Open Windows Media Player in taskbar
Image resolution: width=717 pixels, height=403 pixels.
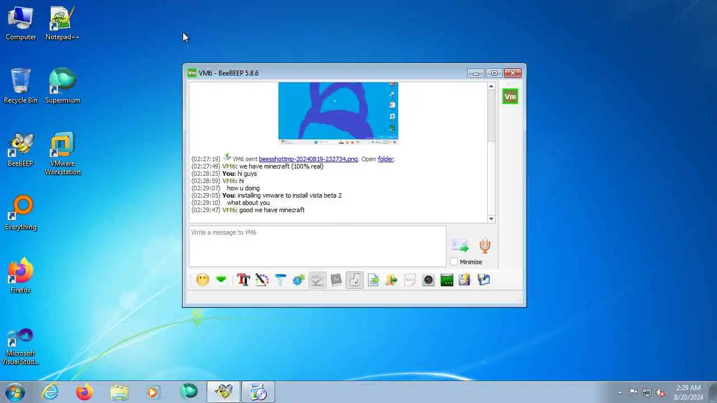coord(153,392)
